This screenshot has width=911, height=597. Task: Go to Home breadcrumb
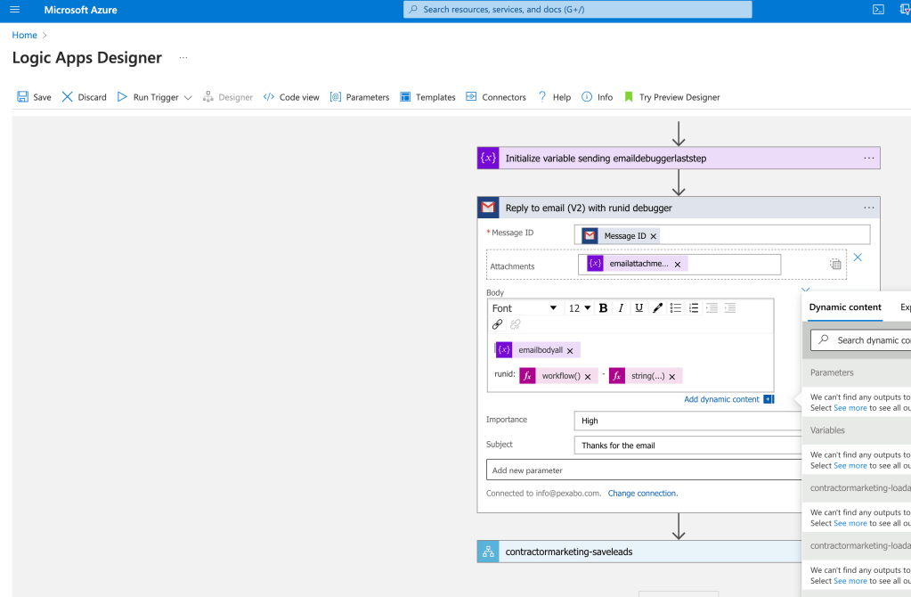click(24, 35)
